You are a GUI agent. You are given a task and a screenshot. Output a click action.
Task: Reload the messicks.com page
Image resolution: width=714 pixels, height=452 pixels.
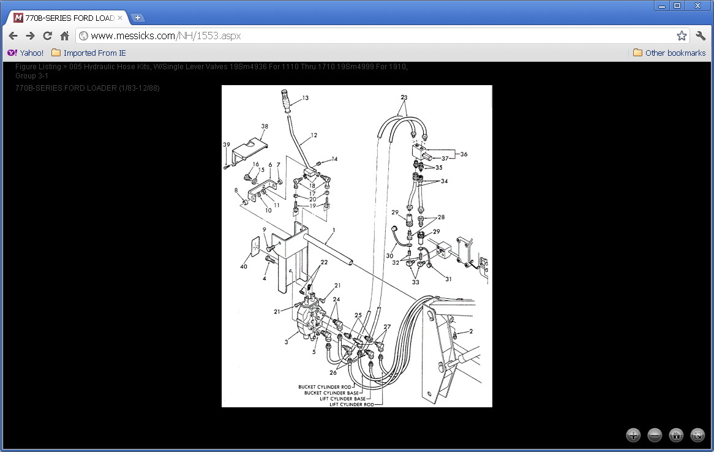[x=47, y=36]
